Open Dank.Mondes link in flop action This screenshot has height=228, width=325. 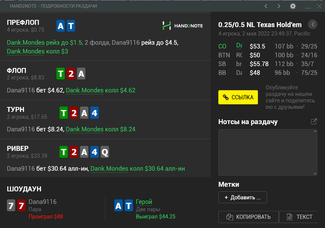click(84, 90)
